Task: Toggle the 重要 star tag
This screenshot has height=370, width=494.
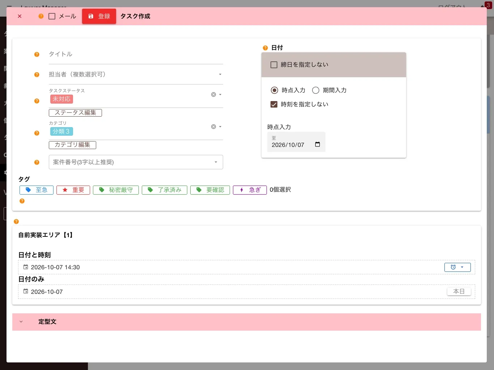Action: [73, 190]
